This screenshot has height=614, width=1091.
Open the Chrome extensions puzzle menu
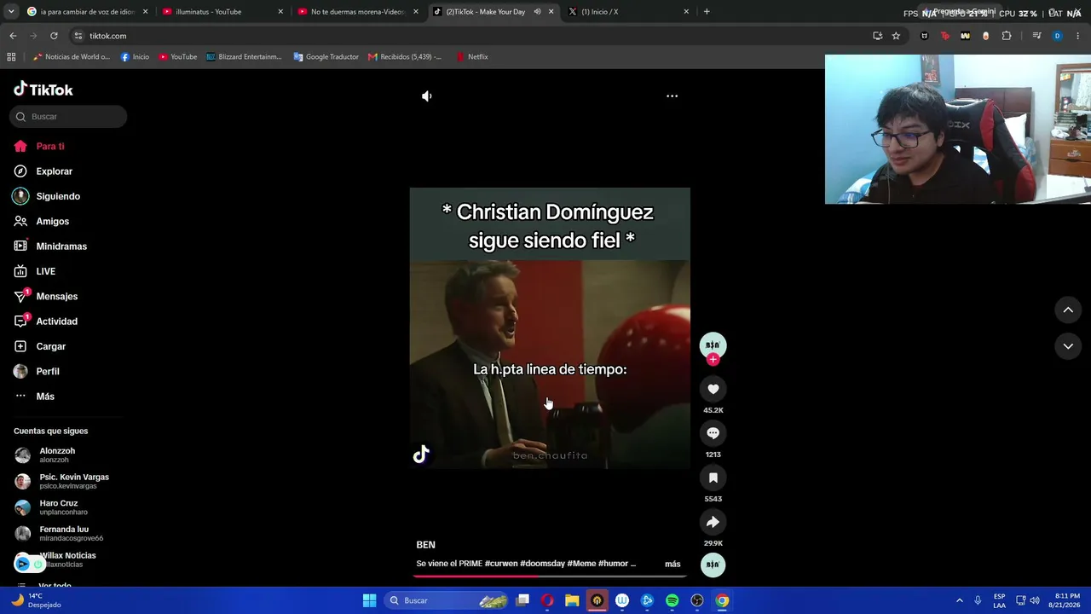pyautogui.click(x=1007, y=36)
